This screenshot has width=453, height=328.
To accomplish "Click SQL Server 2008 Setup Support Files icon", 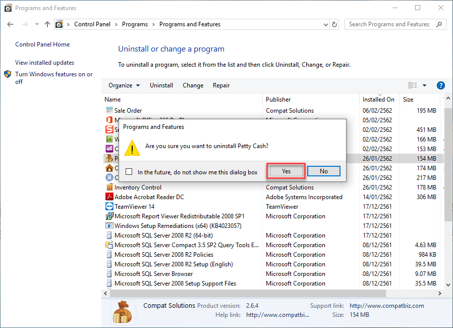I will click(x=109, y=283).
